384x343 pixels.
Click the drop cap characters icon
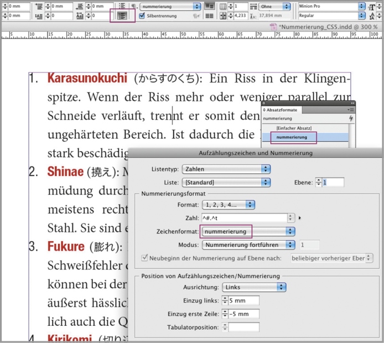[x=80, y=16]
